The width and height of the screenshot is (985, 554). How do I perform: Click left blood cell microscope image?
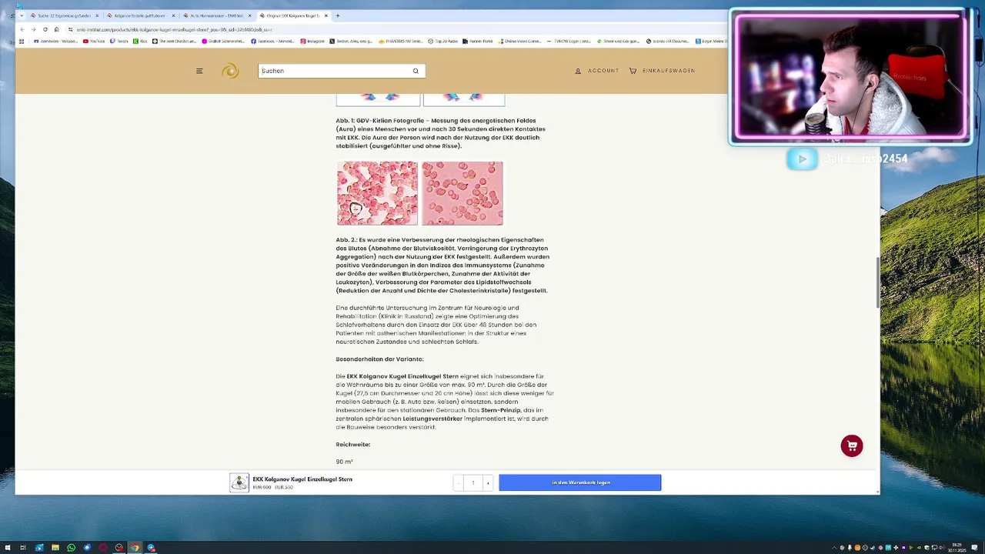[x=377, y=193]
